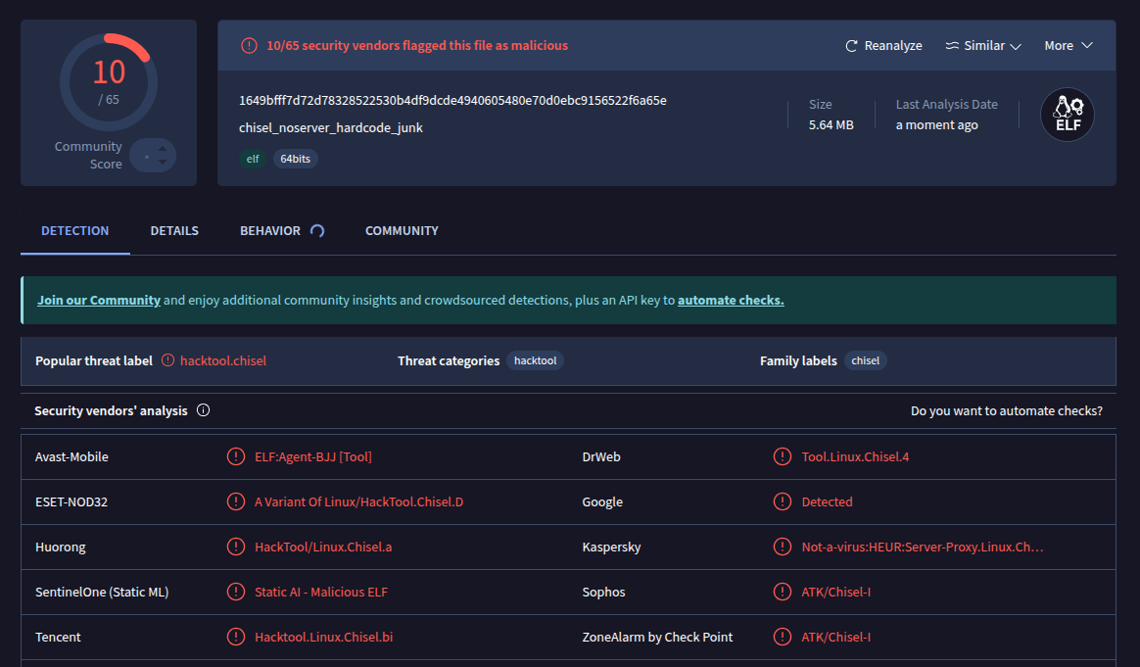Image resolution: width=1140 pixels, height=667 pixels.
Task: Click the hacktool.chisel threat label
Action: (x=223, y=360)
